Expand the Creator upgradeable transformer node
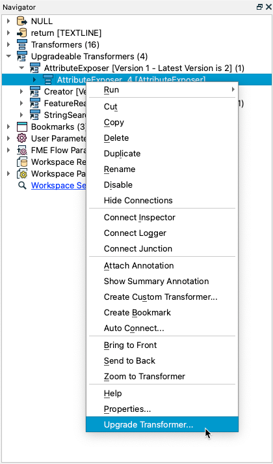Screen dimensions: 273x464 click(21, 91)
